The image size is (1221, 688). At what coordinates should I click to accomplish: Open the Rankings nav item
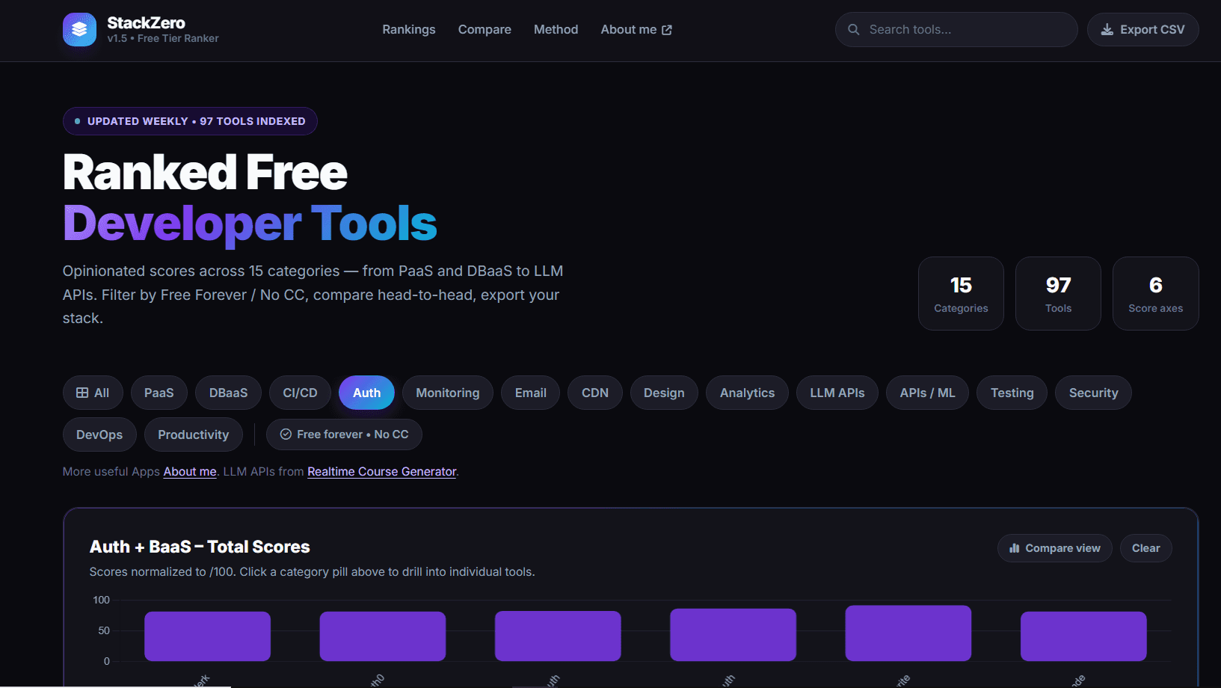[409, 30]
